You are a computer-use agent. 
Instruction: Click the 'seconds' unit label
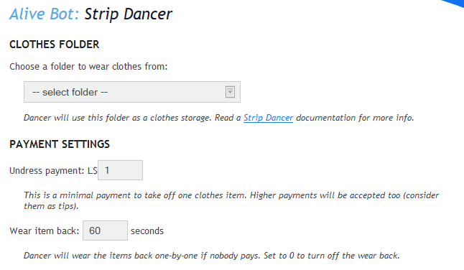[147, 231]
